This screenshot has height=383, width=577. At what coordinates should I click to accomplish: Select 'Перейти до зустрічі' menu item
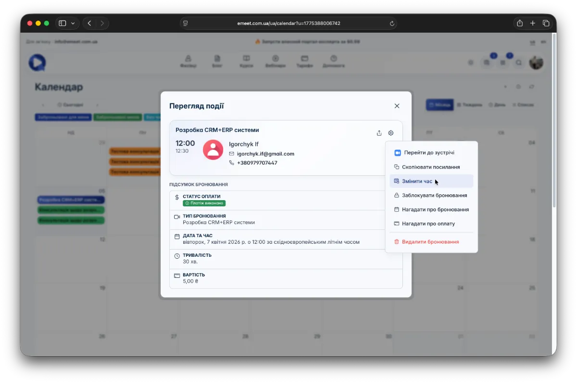pyautogui.click(x=429, y=153)
